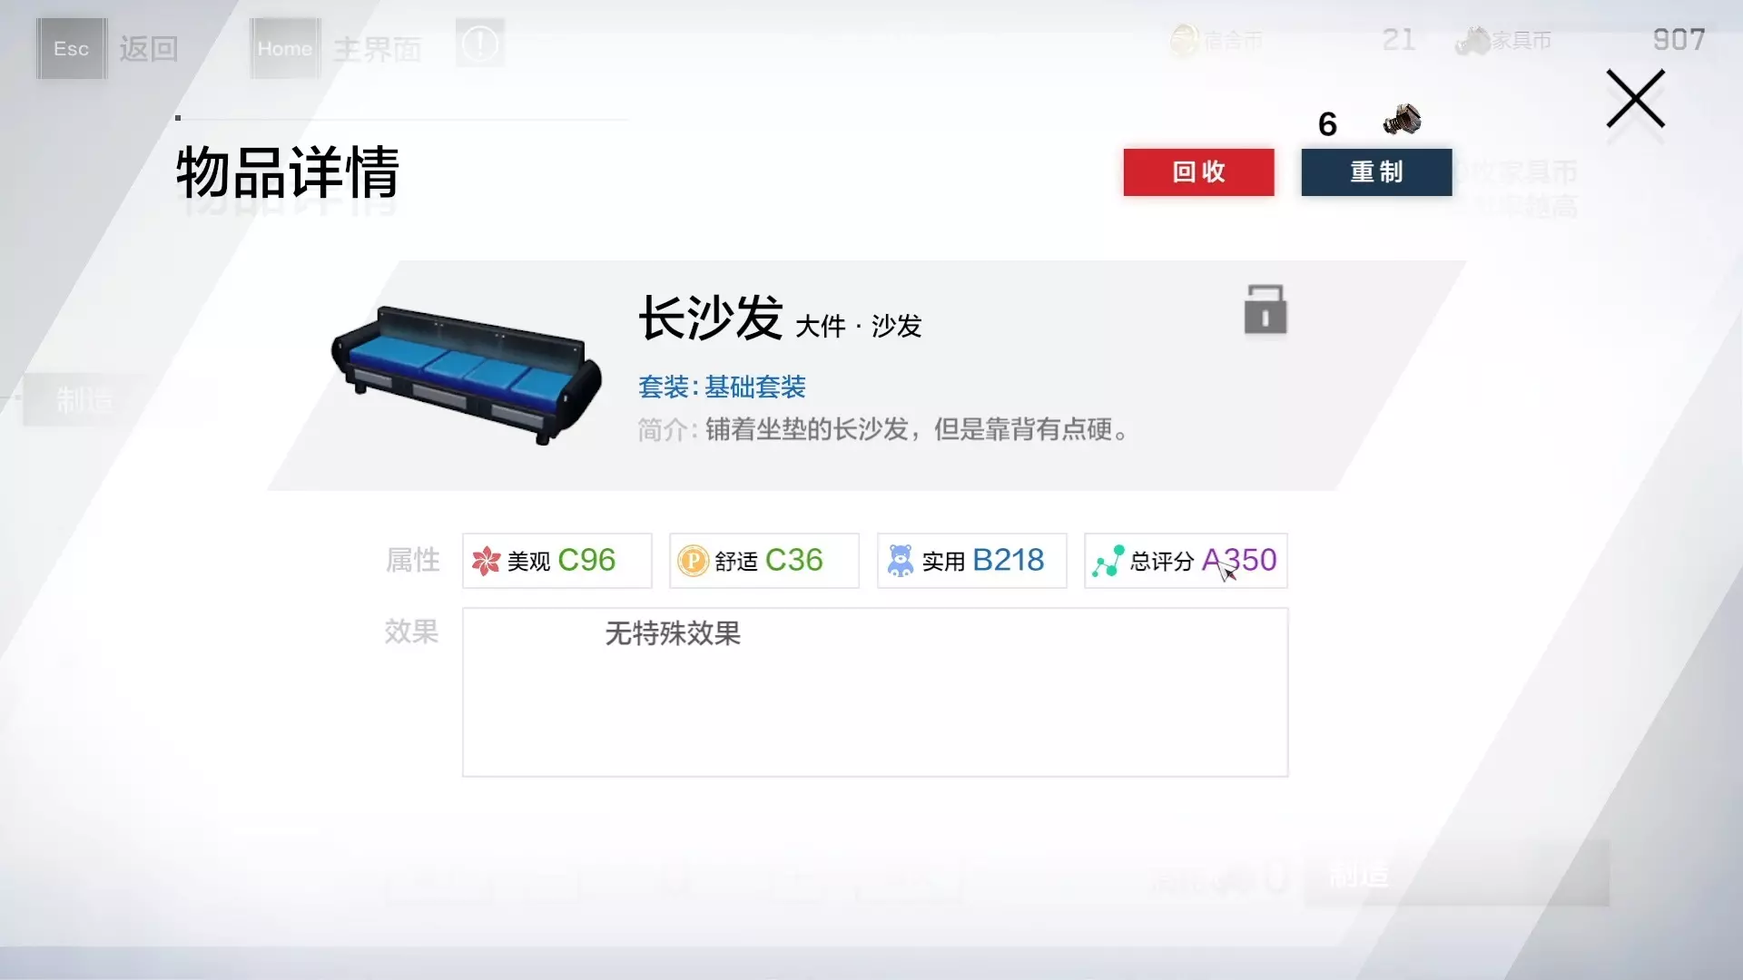Select the 总评分 A350 score box

(1186, 561)
